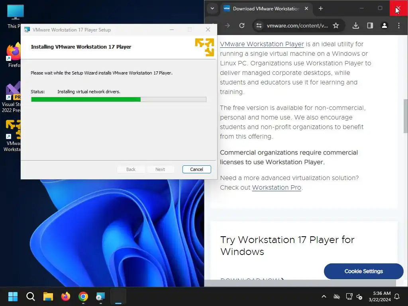Image resolution: width=408 pixels, height=306 pixels.
Task: Click the "Try Workstation 17 Player for Windows" heading
Action: pos(287,245)
